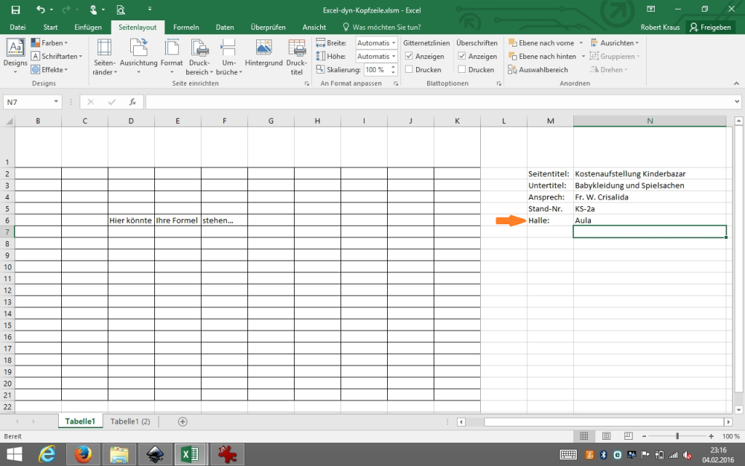Viewport: 745px width, 466px height.
Task: Select the 'Hier könnte' cell
Action: click(x=131, y=220)
